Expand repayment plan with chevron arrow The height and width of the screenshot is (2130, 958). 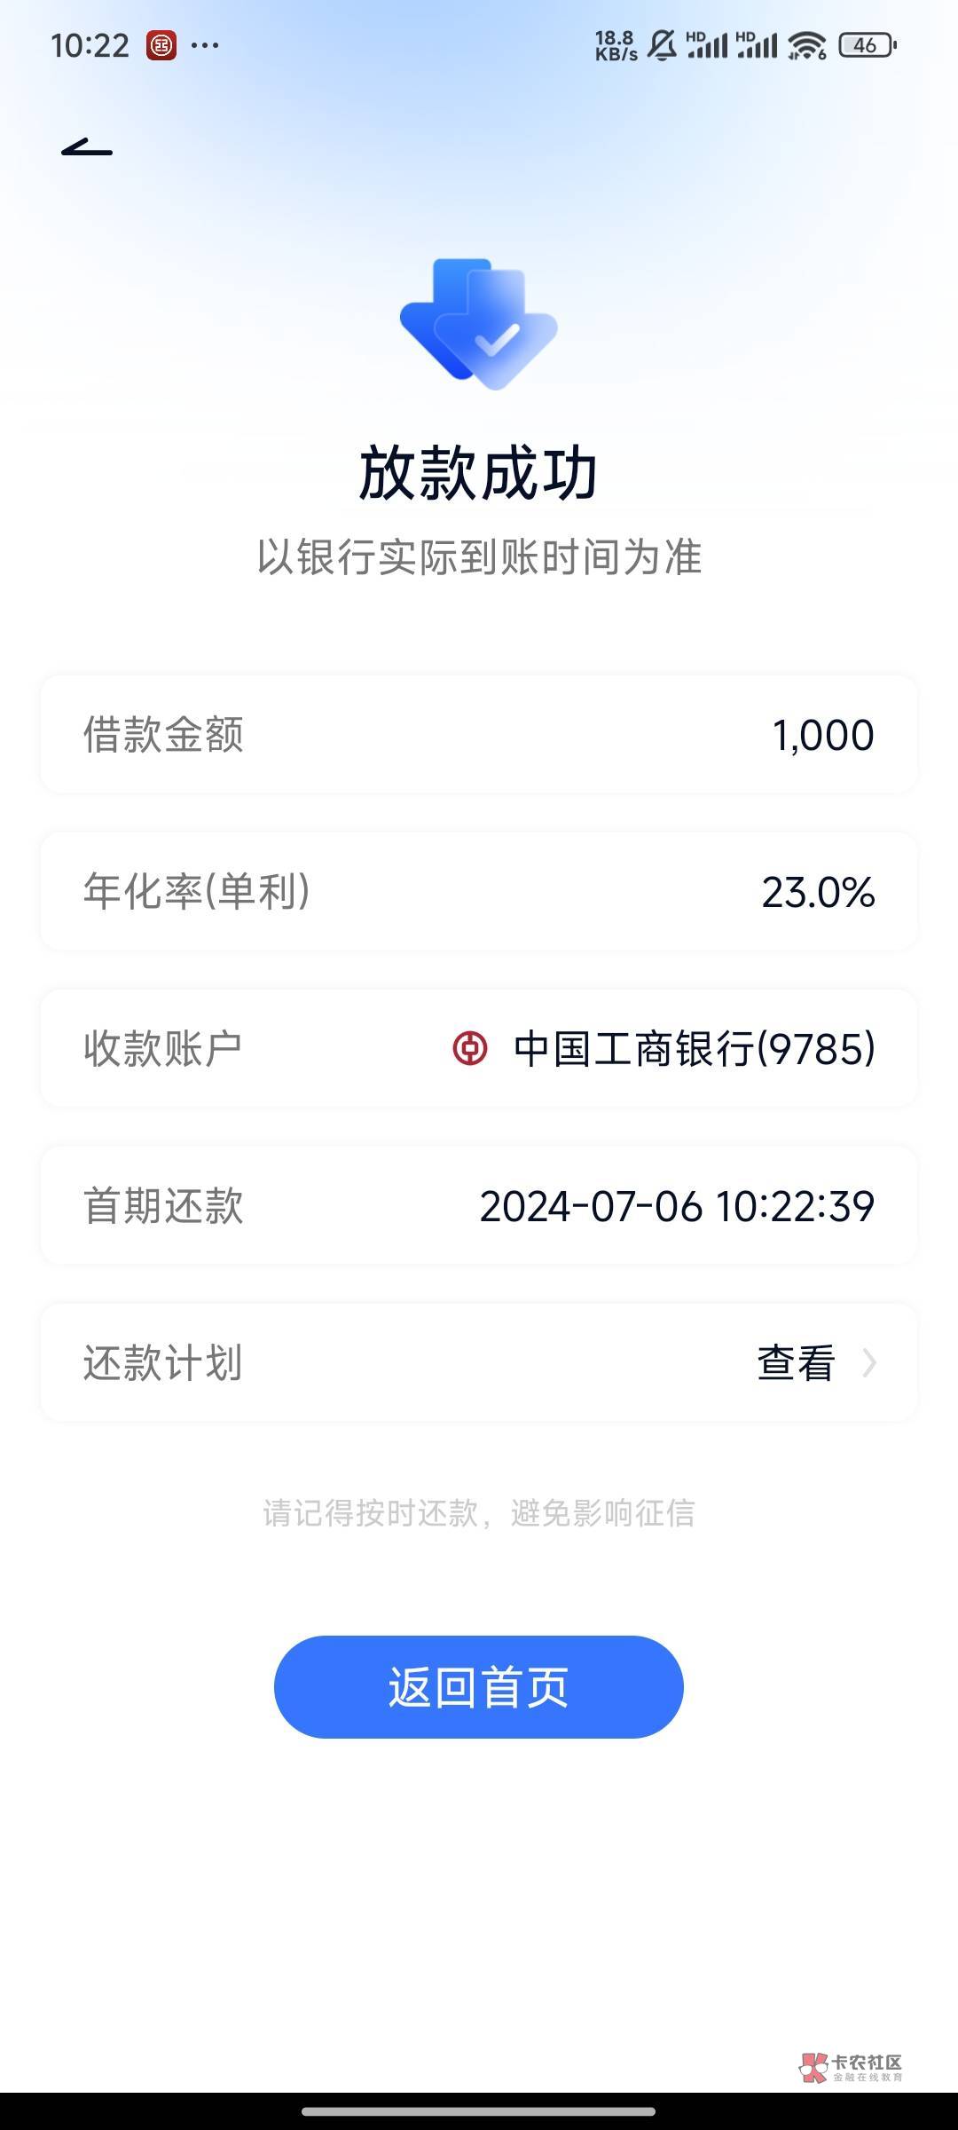pyautogui.click(x=869, y=1362)
